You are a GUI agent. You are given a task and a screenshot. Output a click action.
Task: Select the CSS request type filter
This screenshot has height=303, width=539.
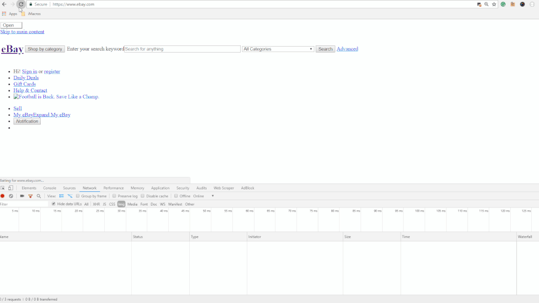[112, 204]
